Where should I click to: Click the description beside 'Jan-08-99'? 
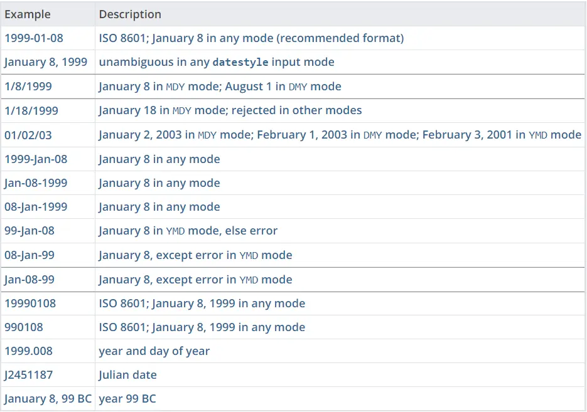point(195,280)
